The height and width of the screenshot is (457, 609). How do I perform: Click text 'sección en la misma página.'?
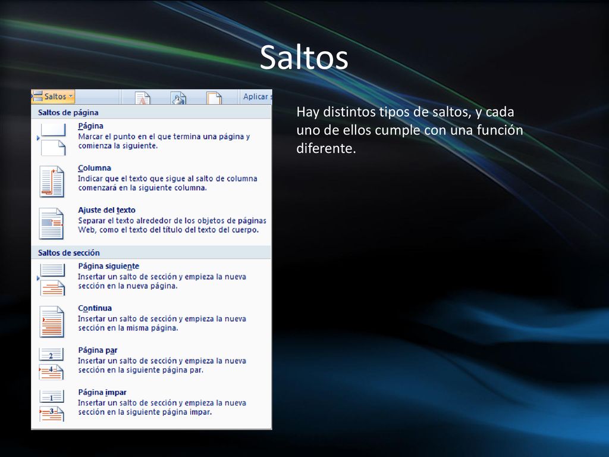click(128, 328)
